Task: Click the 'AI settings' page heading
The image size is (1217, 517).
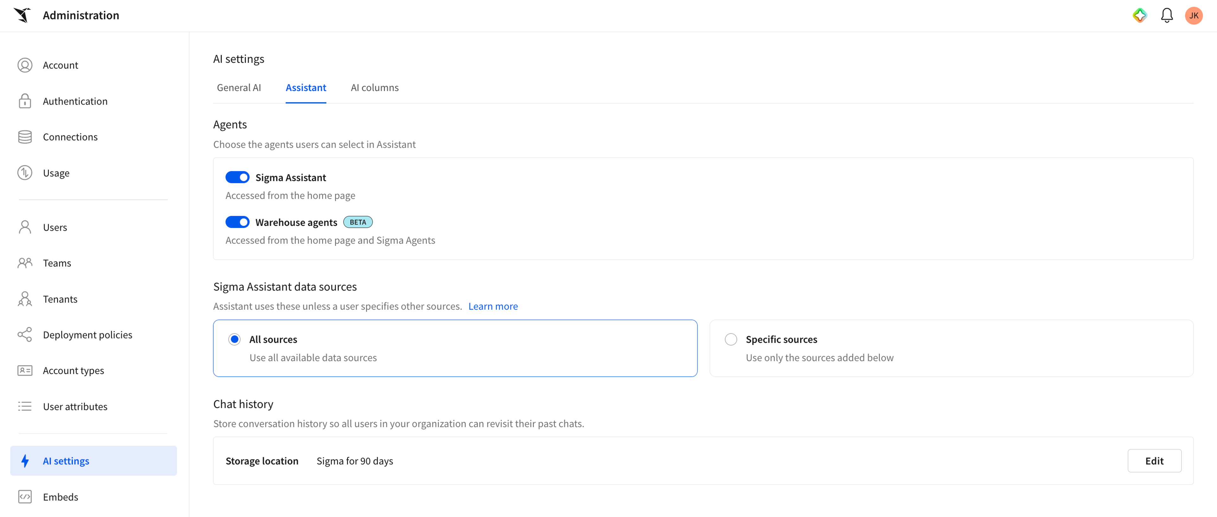Action: [x=239, y=59]
